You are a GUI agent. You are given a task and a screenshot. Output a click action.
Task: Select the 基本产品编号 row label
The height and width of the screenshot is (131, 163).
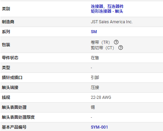[14, 127]
